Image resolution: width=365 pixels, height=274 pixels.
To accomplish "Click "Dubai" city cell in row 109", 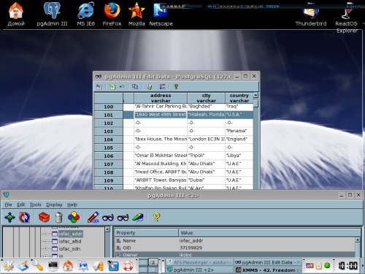I will point(206,180).
